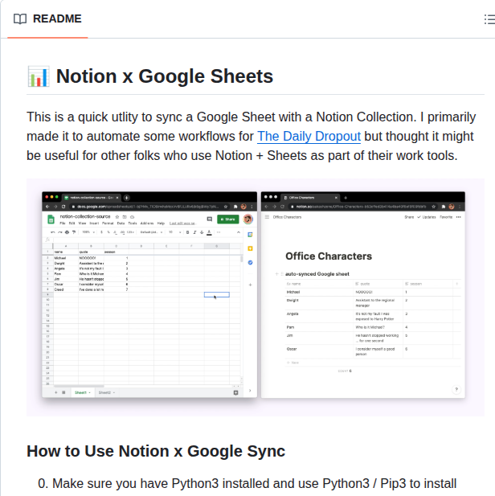The height and width of the screenshot is (496, 495).
Task: Follow The Daily Dropout link
Action: point(309,137)
